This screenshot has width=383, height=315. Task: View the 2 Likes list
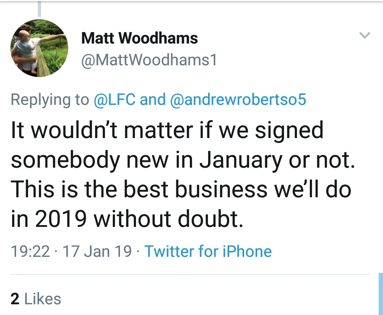pyautogui.click(x=36, y=299)
